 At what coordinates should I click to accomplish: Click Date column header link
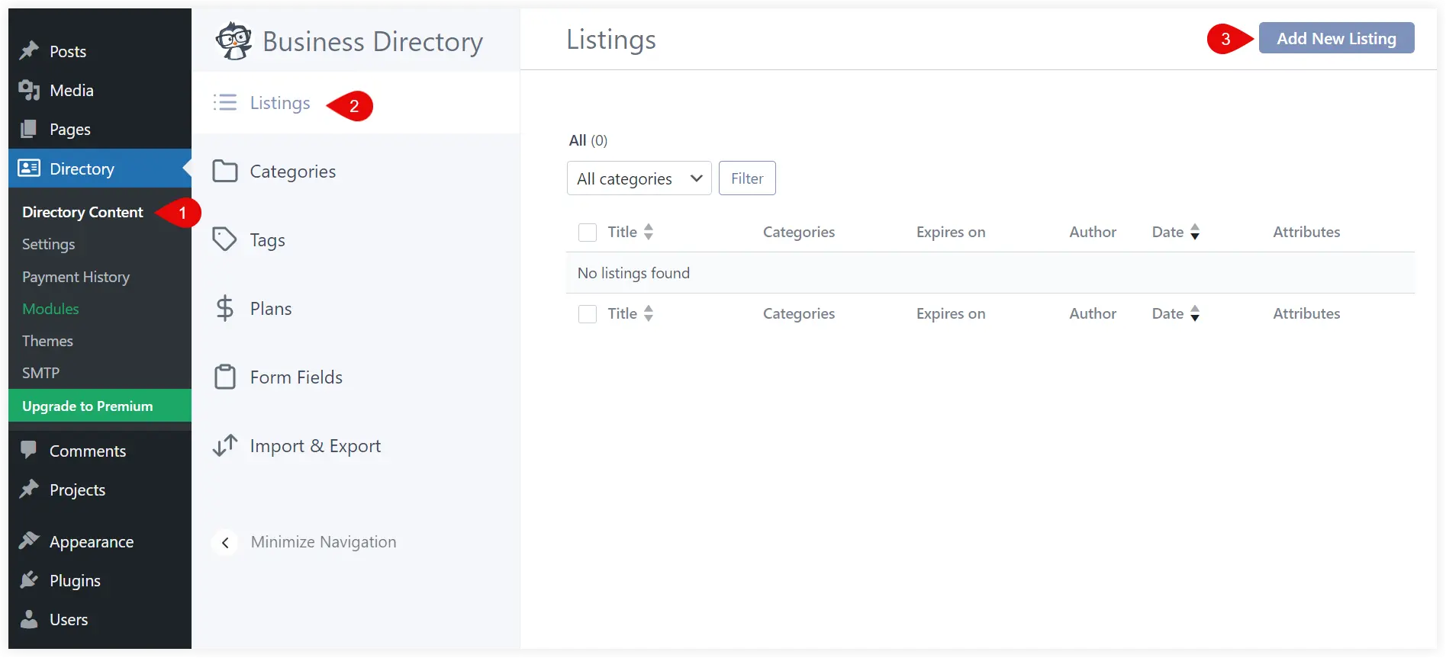pyautogui.click(x=1167, y=232)
